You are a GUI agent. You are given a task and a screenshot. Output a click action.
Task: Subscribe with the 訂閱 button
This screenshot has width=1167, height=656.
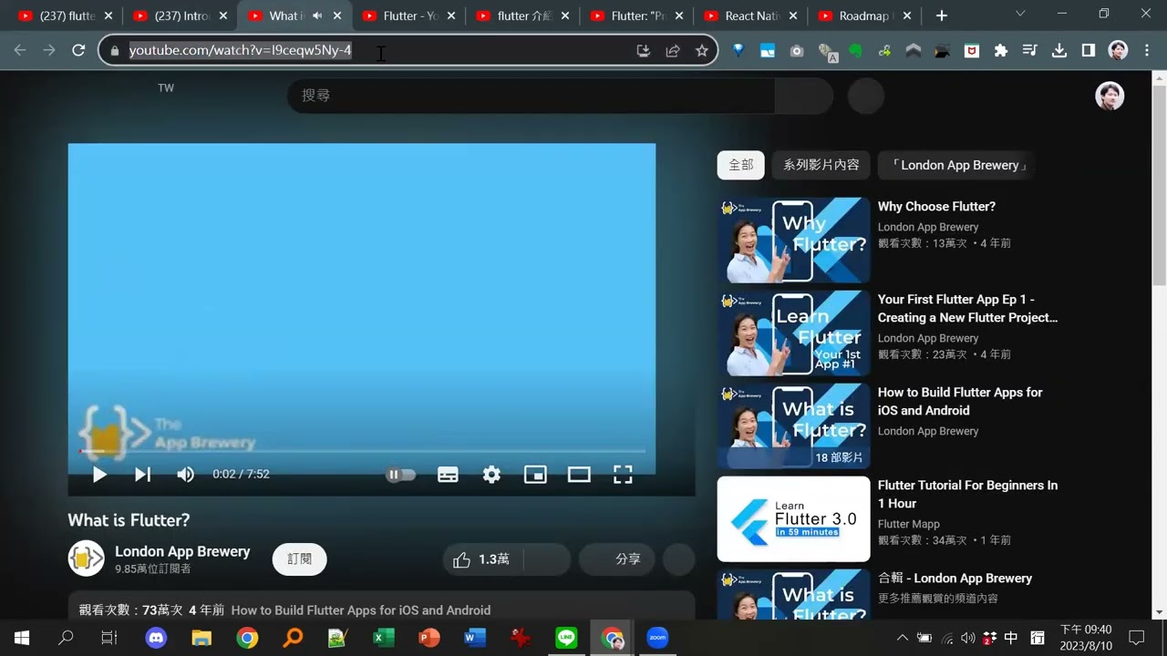click(299, 559)
